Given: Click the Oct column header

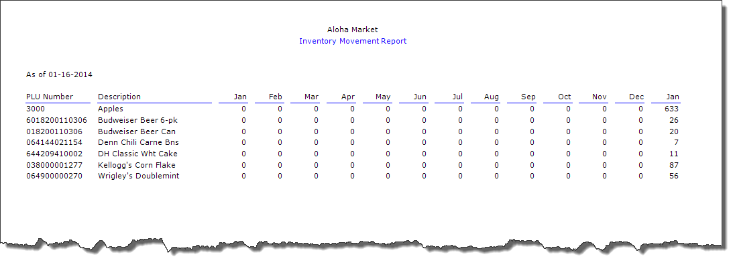Looking at the screenshot, I should click(565, 97).
